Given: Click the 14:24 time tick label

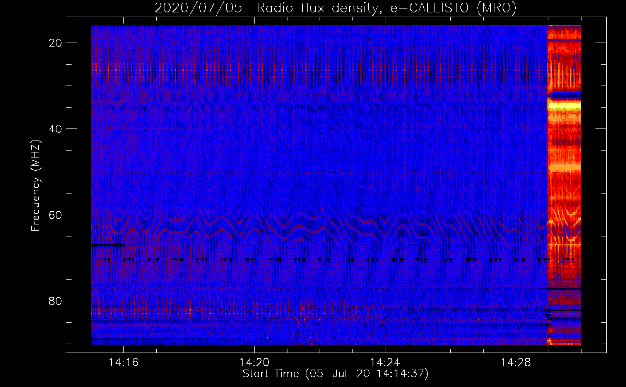Looking at the screenshot, I should point(385,362).
